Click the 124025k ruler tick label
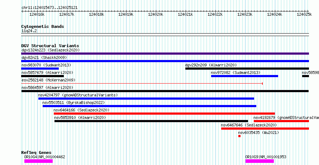Screen dimensions: 319x165 [x=304, y=14]
